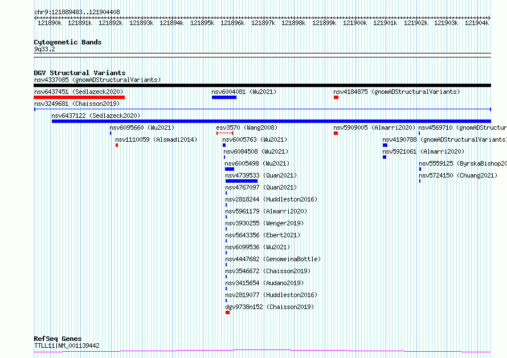Click the RefSeq Genes track title

pyautogui.click(x=58, y=339)
